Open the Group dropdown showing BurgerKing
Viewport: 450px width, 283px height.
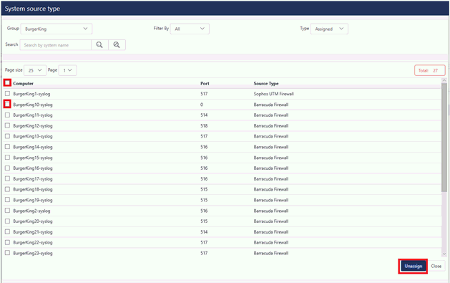tap(57, 29)
